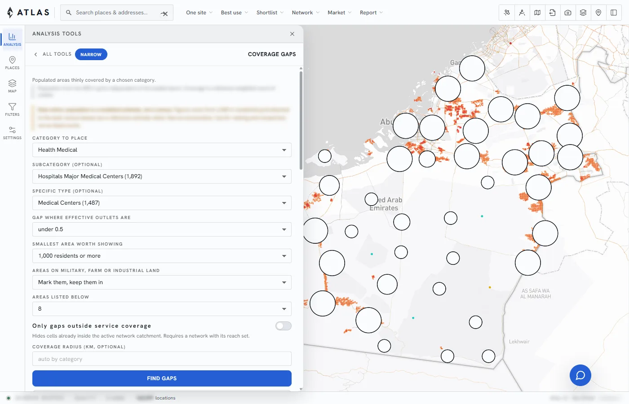Image resolution: width=629 pixels, height=404 pixels.
Task: Open the layers stack icon in top toolbar
Action: click(x=583, y=13)
